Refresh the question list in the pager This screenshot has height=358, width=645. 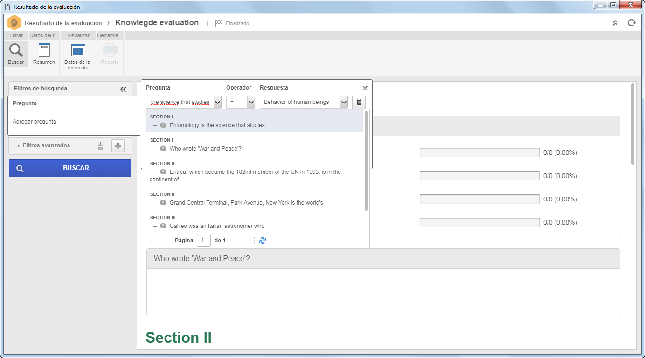pos(263,241)
